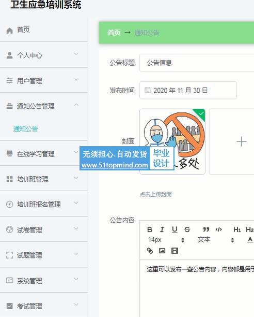Open the 首页 sidebar item
Screen dimensions: 254x317
click(x=44, y=30)
